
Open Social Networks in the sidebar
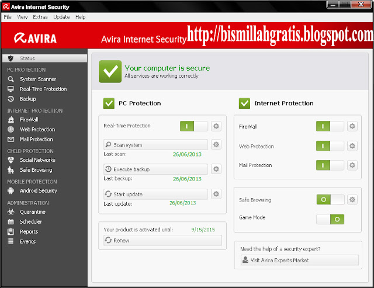(x=37, y=160)
